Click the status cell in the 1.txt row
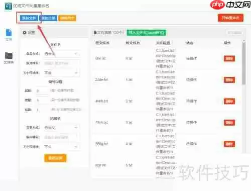The width and height of the screenshot is (251, 191). point(191,79)
